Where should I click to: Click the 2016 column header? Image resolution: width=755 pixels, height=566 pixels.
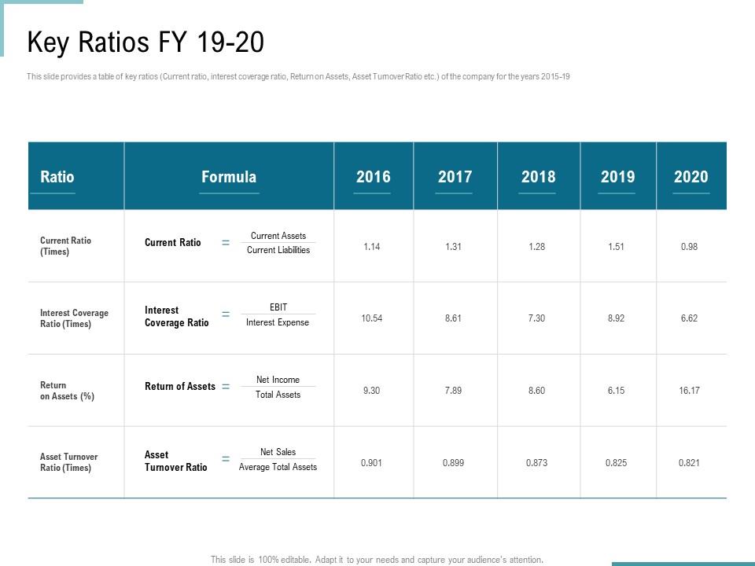coord(373,177)
